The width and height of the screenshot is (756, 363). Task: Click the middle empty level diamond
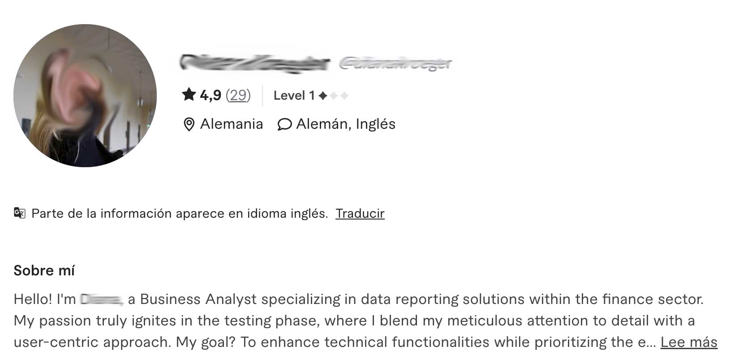coord(334,96)
